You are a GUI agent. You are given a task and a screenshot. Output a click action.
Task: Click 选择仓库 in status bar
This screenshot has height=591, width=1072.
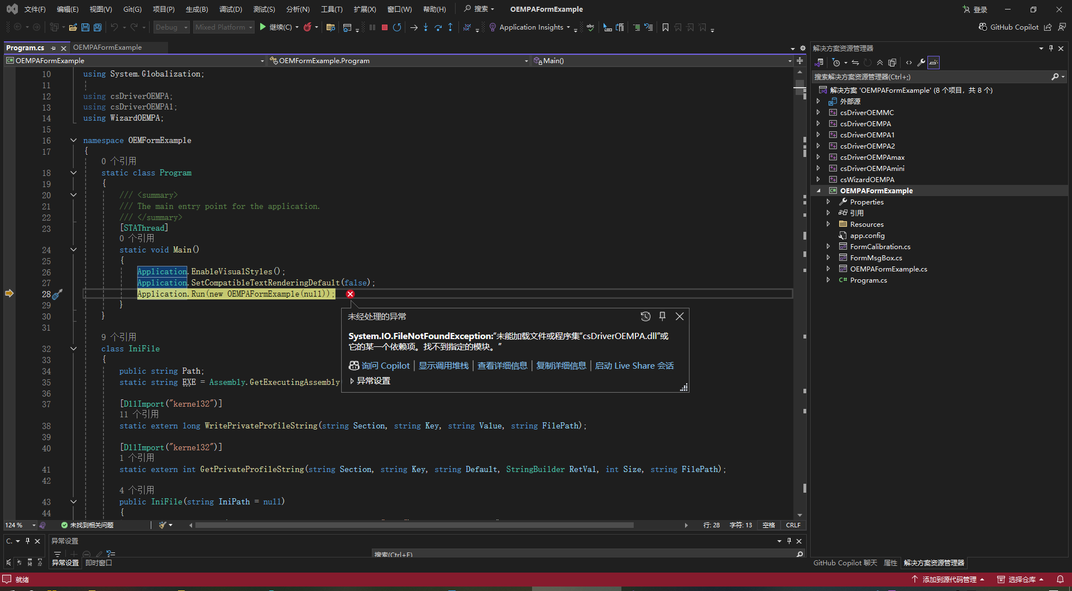[1020, 579]
